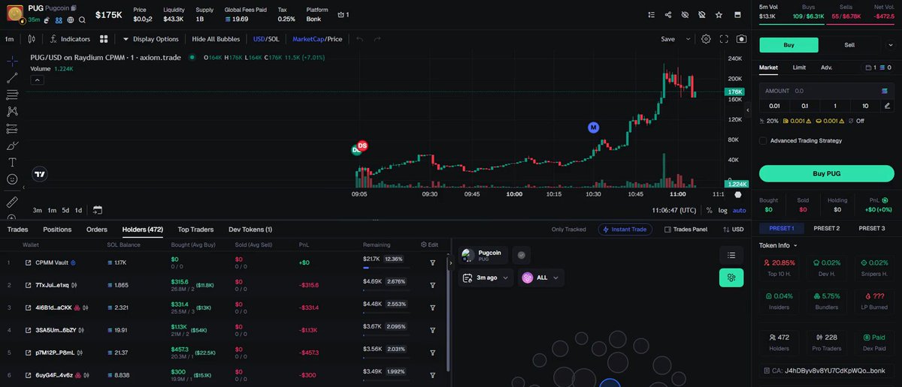
Task: Open the website globe icon
Action: coord(71,20)
